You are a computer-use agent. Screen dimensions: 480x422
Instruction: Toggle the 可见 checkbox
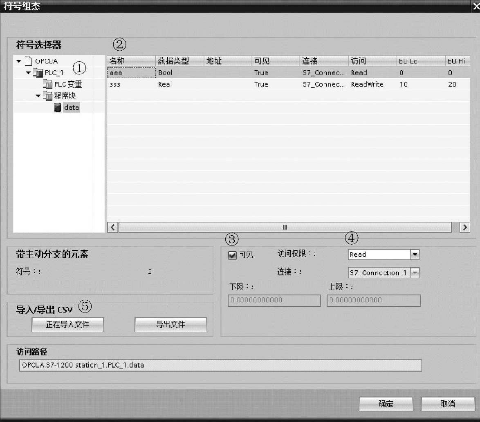[232, 255]
